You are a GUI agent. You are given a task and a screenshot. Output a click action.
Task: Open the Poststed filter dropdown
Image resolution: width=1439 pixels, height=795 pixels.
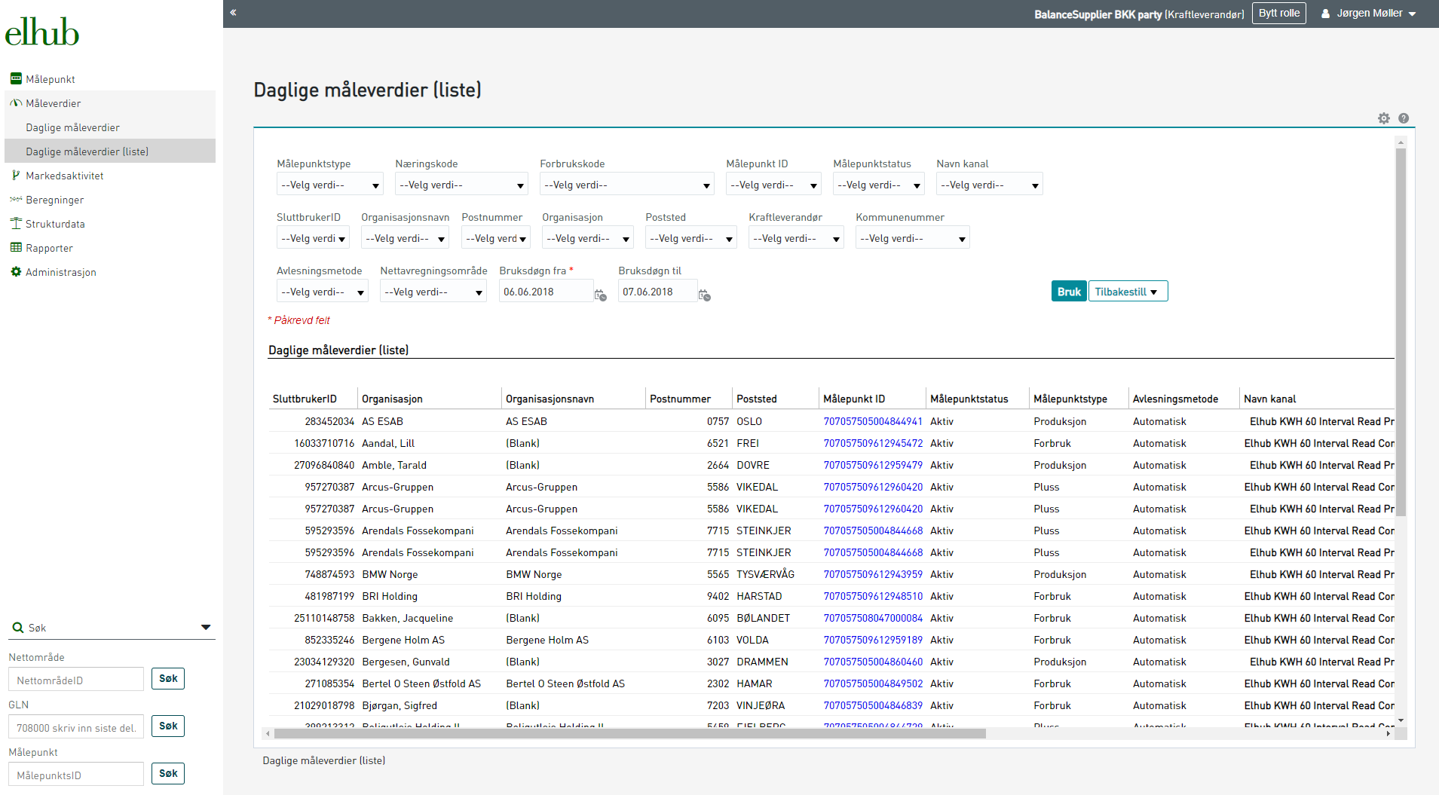[x=691, y=238]
